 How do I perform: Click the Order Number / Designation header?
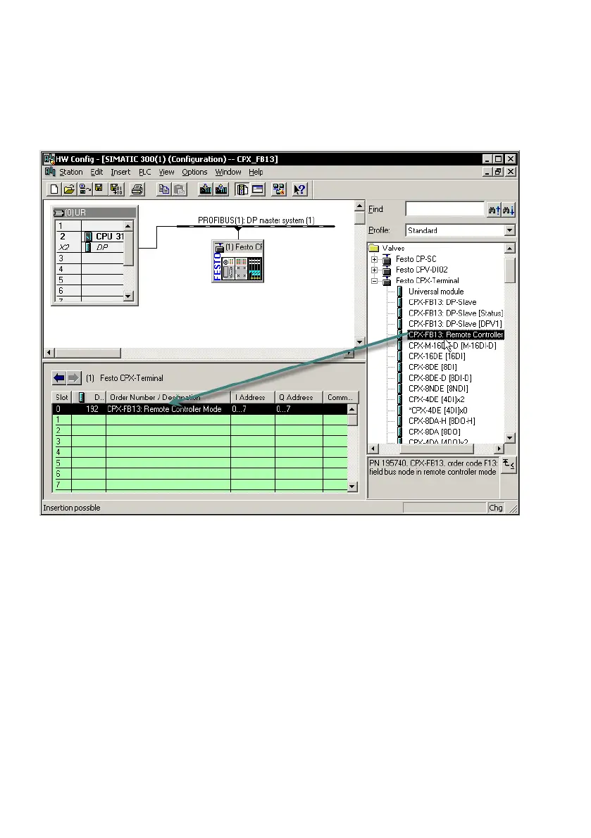click(168, 397)
